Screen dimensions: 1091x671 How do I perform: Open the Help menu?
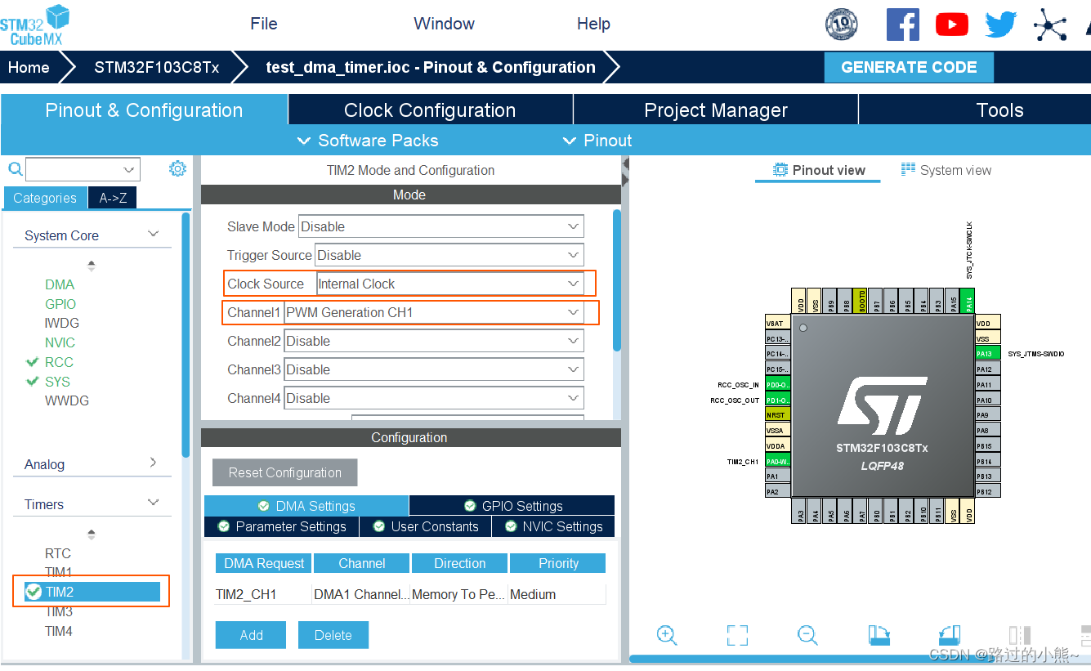tap(593, 24)
